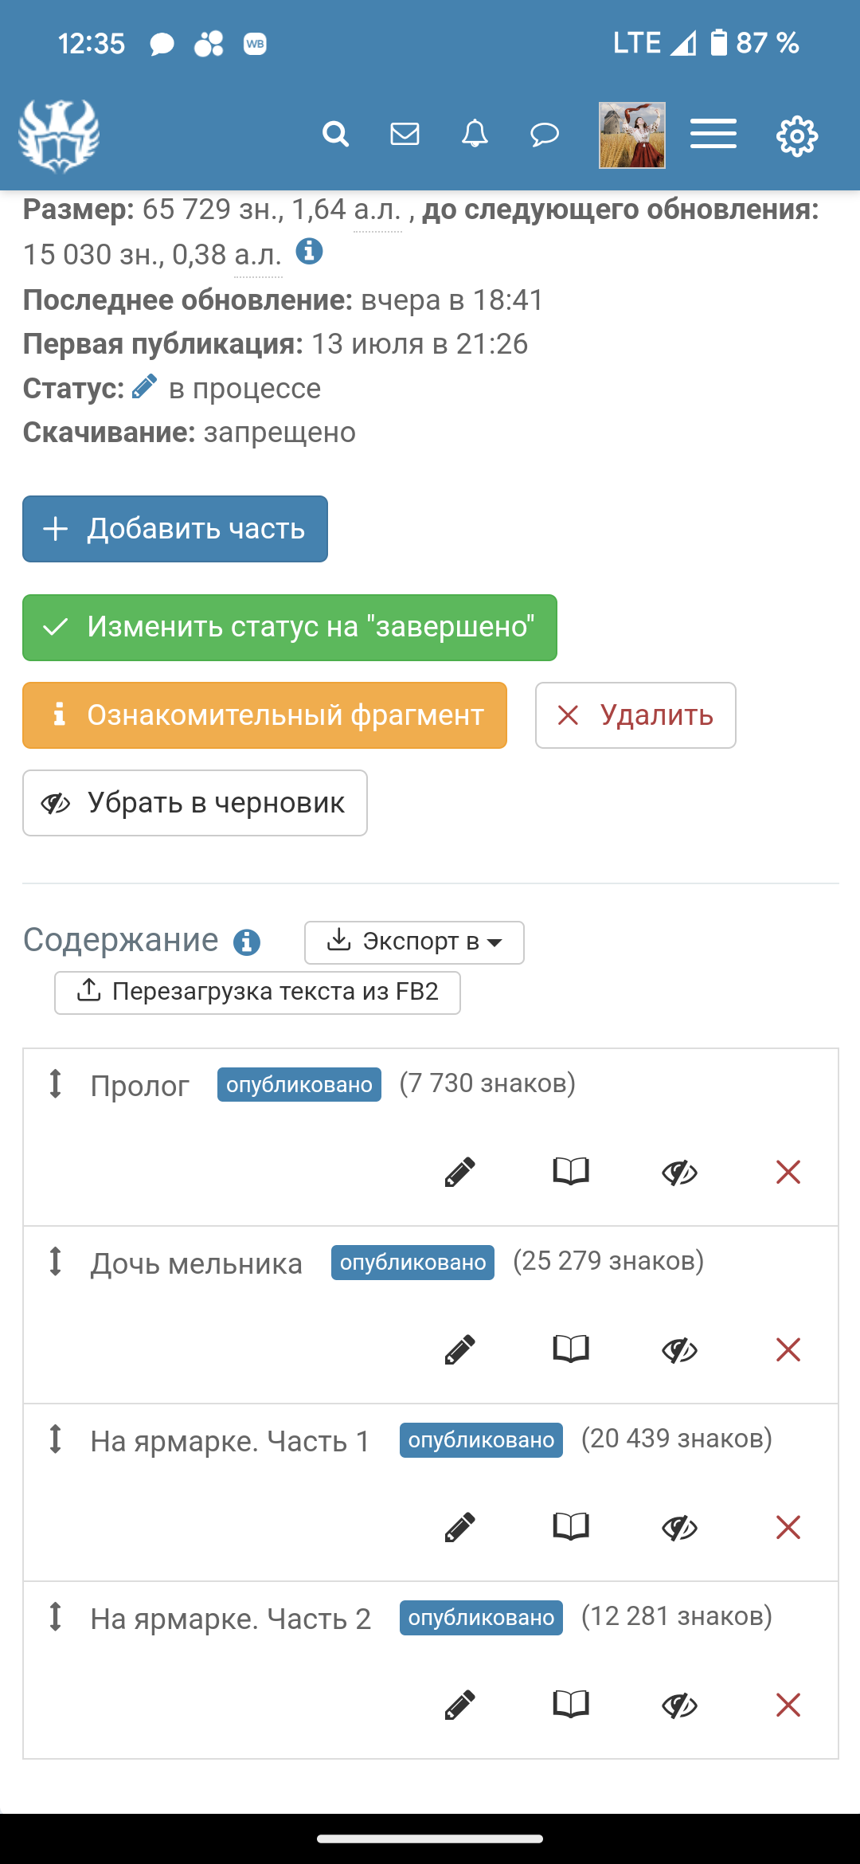Open the settings gear icon

[x=797, y=136]
